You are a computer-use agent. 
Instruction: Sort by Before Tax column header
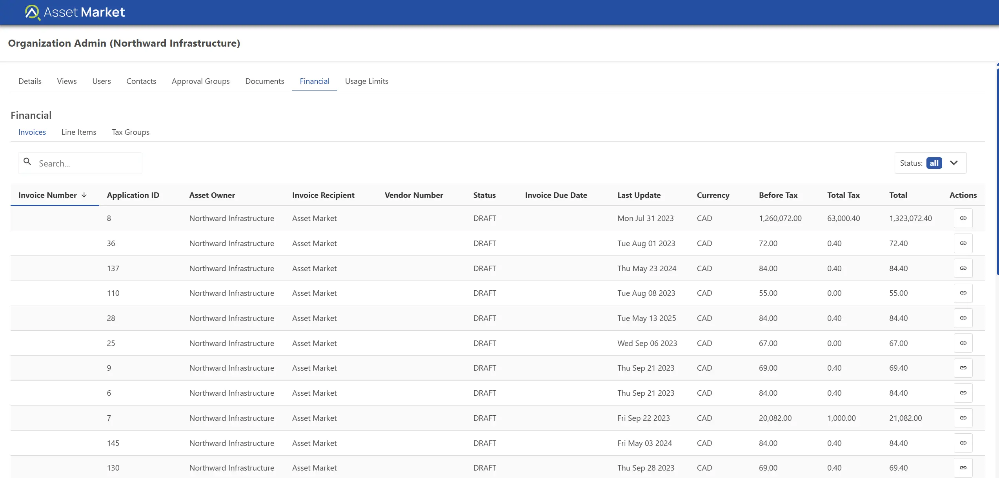778,195
